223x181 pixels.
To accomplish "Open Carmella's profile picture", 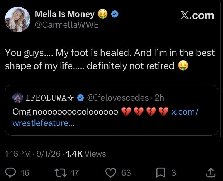I will (18, 19).
